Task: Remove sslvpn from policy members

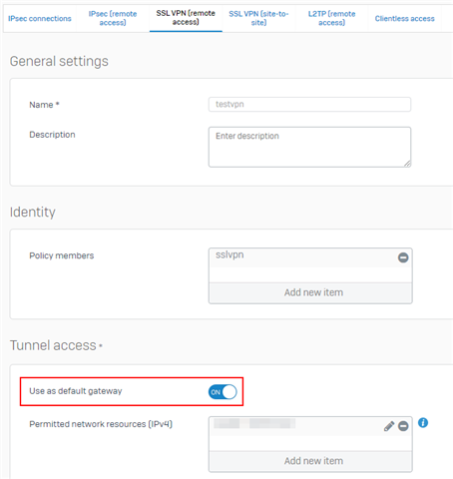Action: (x=403, y=257)
